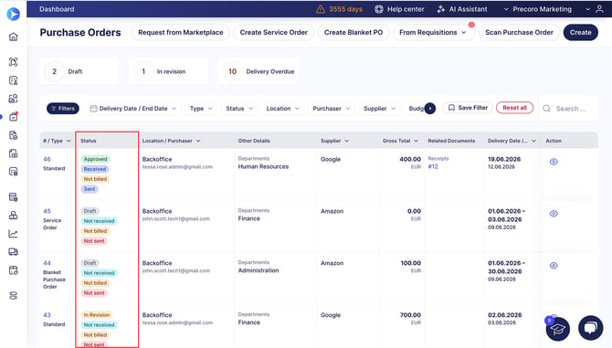This screenshot has width=612, height=348.
Task: Expand the From Requisitions dropdown
Action: point(433,32)
